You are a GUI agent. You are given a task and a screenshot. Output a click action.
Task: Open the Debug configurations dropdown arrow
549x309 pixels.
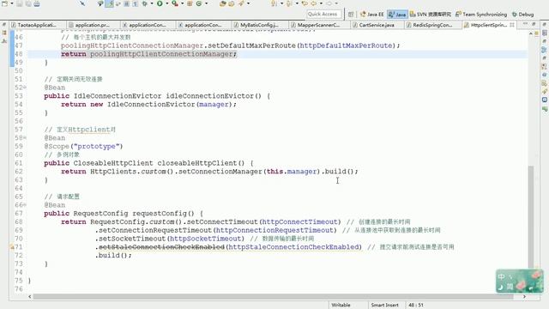pos(152,3)
